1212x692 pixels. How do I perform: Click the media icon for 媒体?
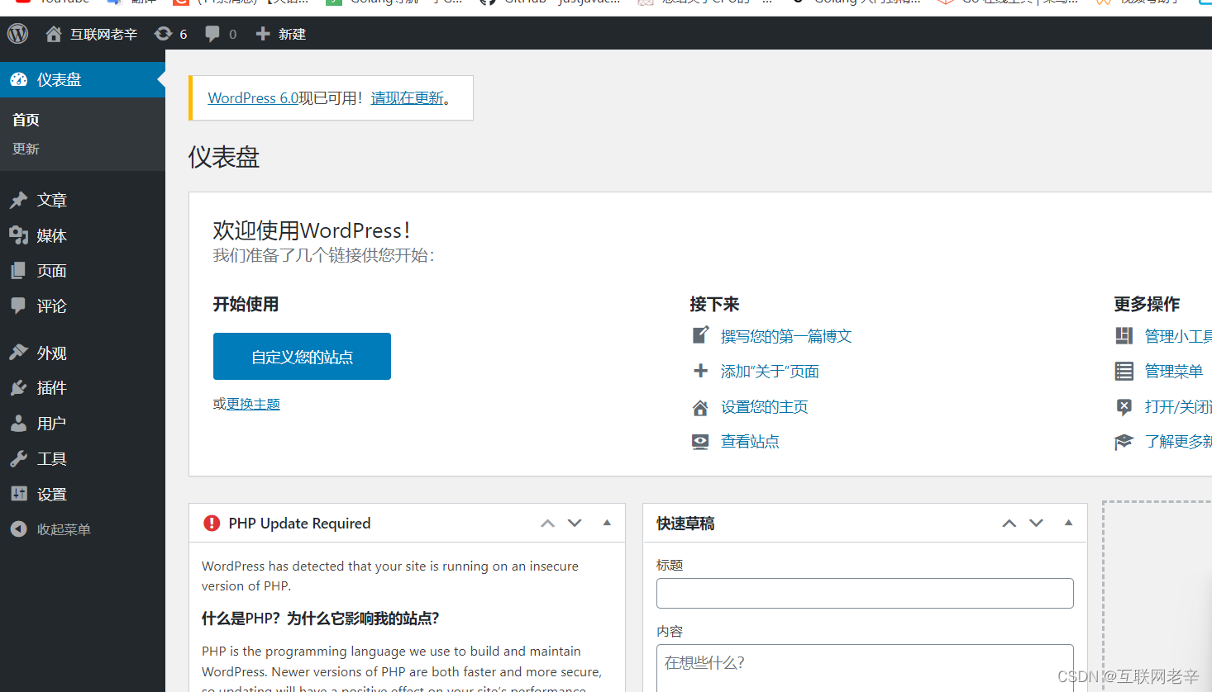tap(19, 235)
